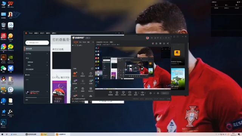The height and width of the screenshot is (136, 242).
Task: Select the 全屏 1 source row
Action: [x=82, y=45]
